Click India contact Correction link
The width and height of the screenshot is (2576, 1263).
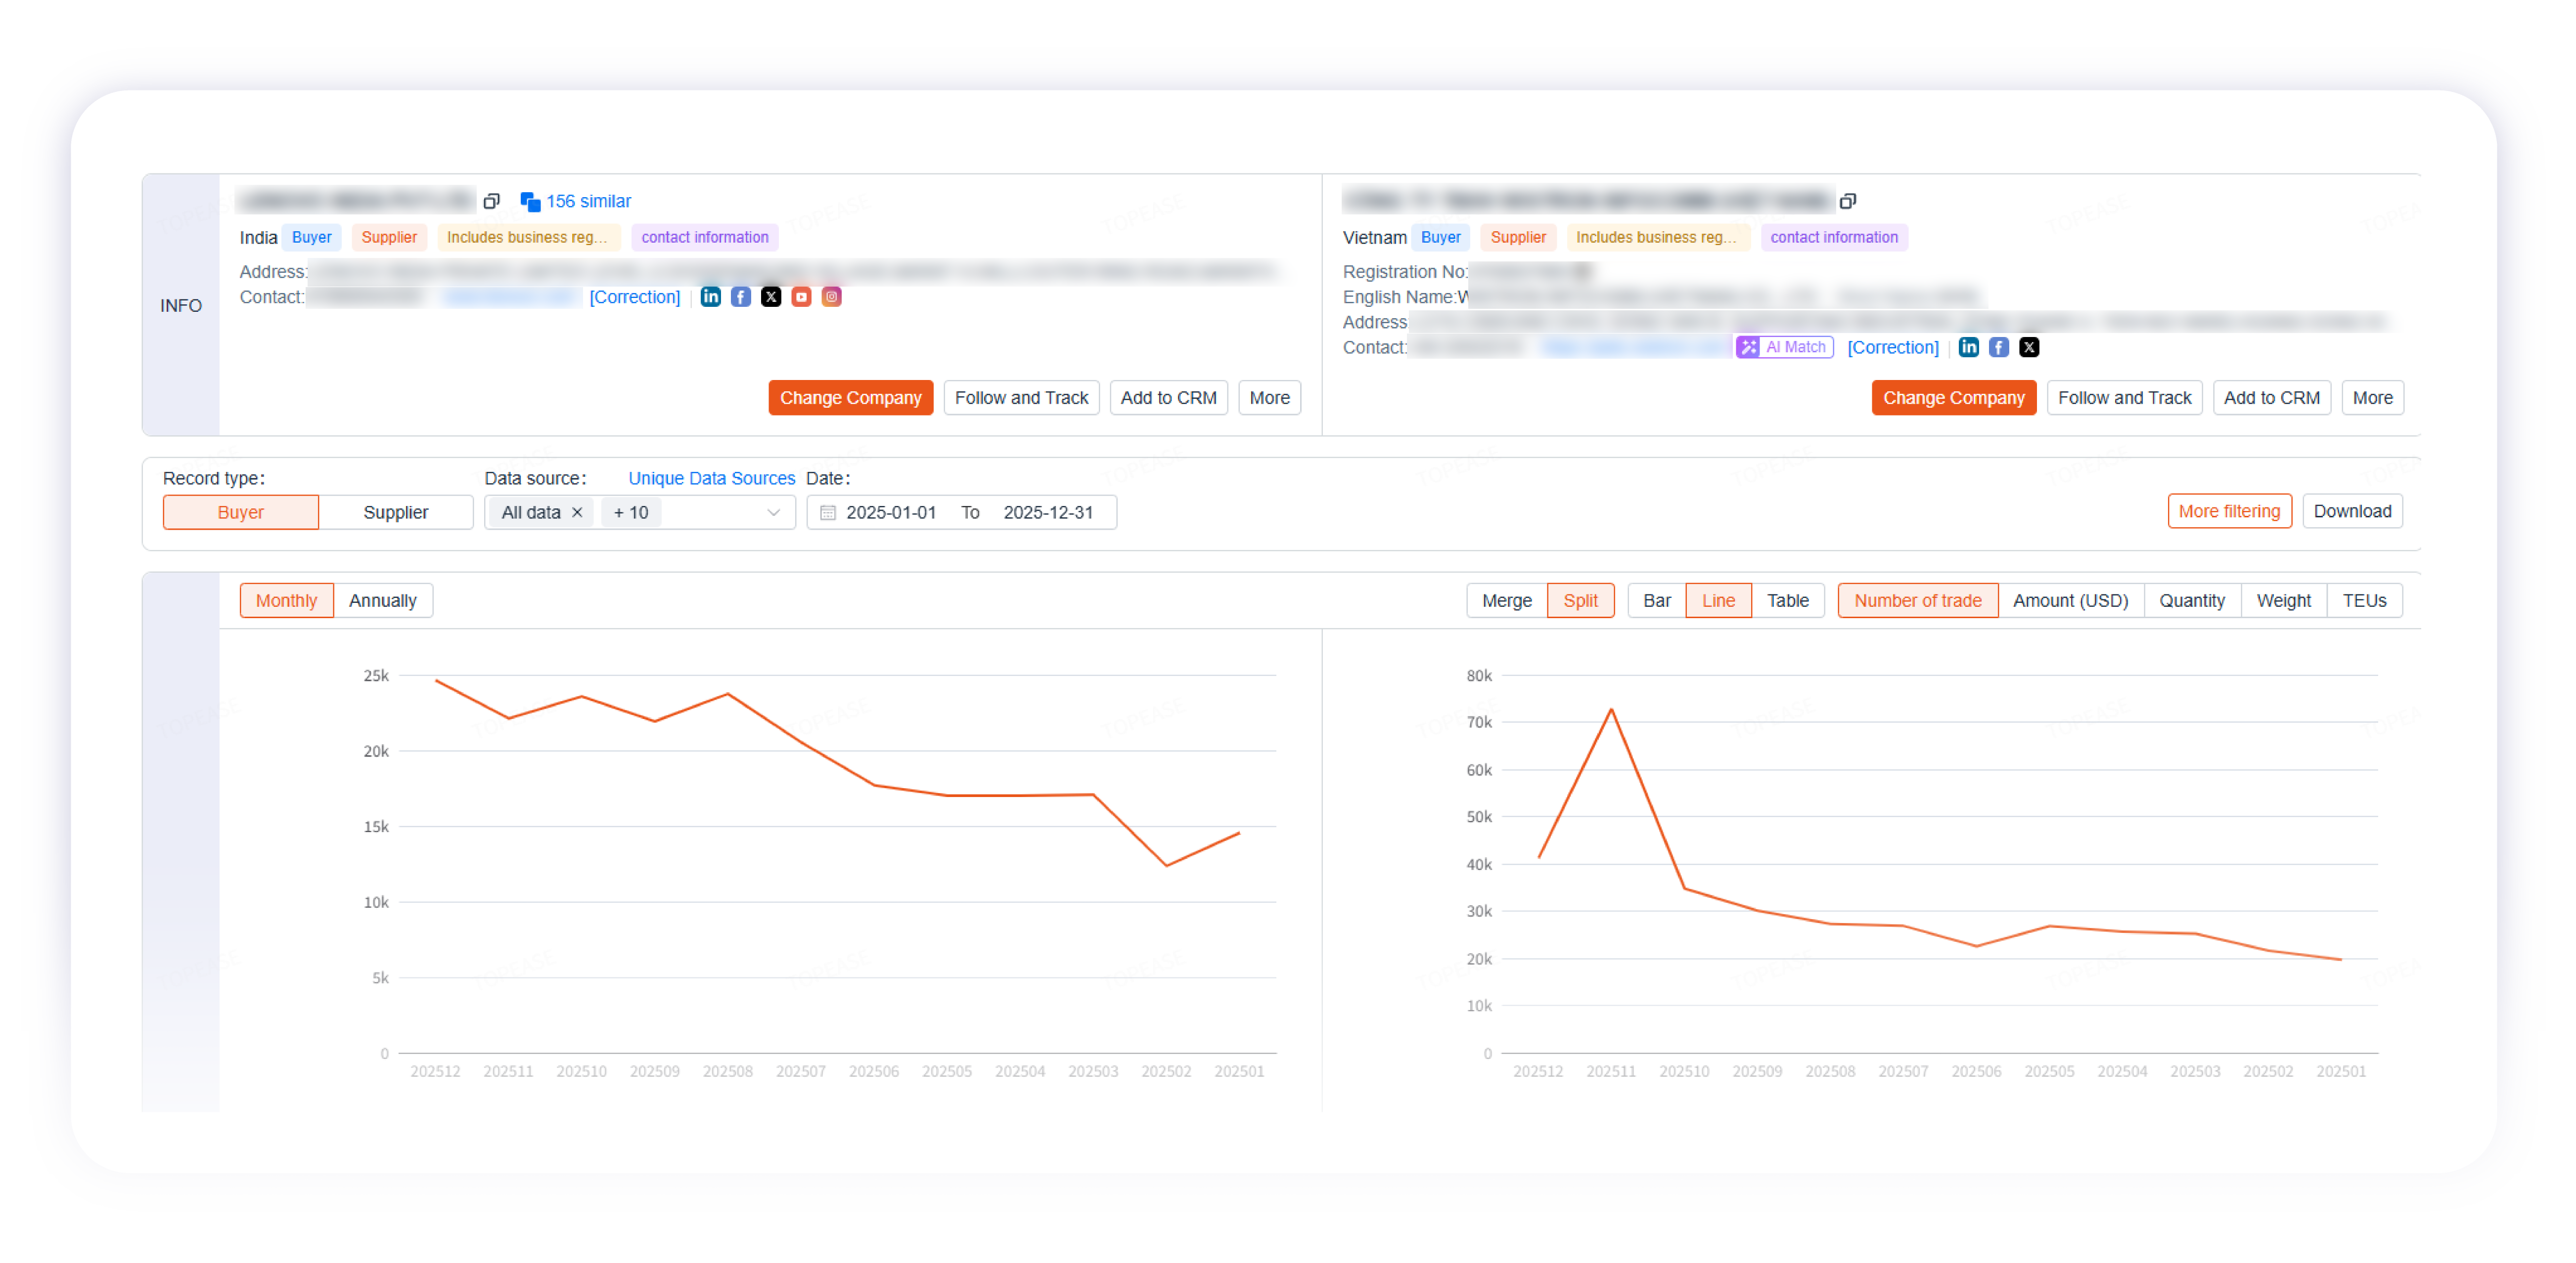[634, 297]
